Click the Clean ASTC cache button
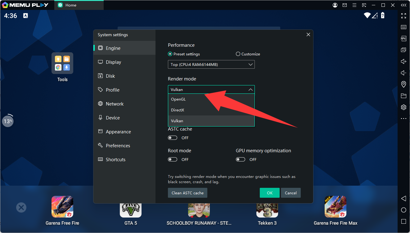The image size is (410, 233). pos(187,193)
